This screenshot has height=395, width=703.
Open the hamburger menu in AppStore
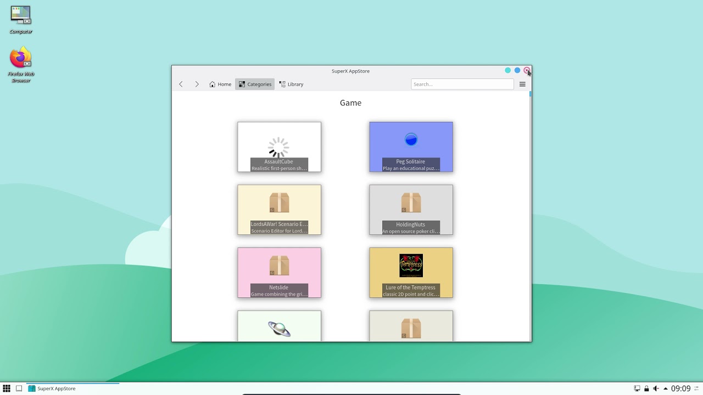pyautogui.click(x=522, y=84)
